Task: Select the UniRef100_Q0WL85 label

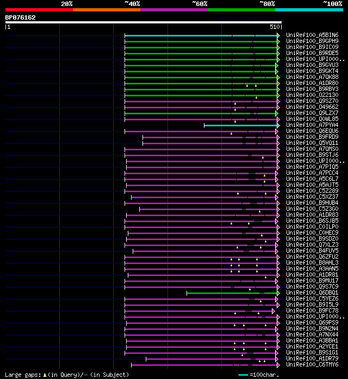Action: pos(312,119)
